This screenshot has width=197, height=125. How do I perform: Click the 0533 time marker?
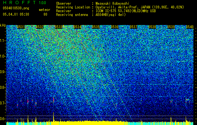pyautogui.click(x=59, y=27)
